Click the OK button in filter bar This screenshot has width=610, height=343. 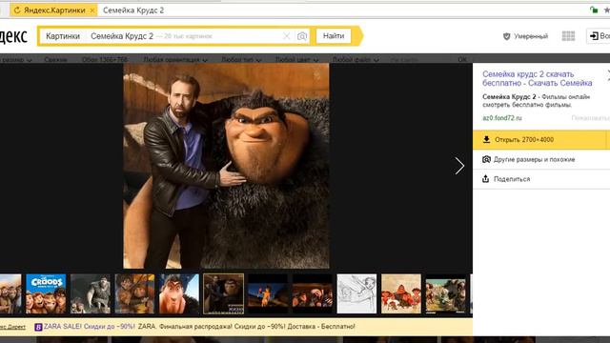(x=462, y=59)
